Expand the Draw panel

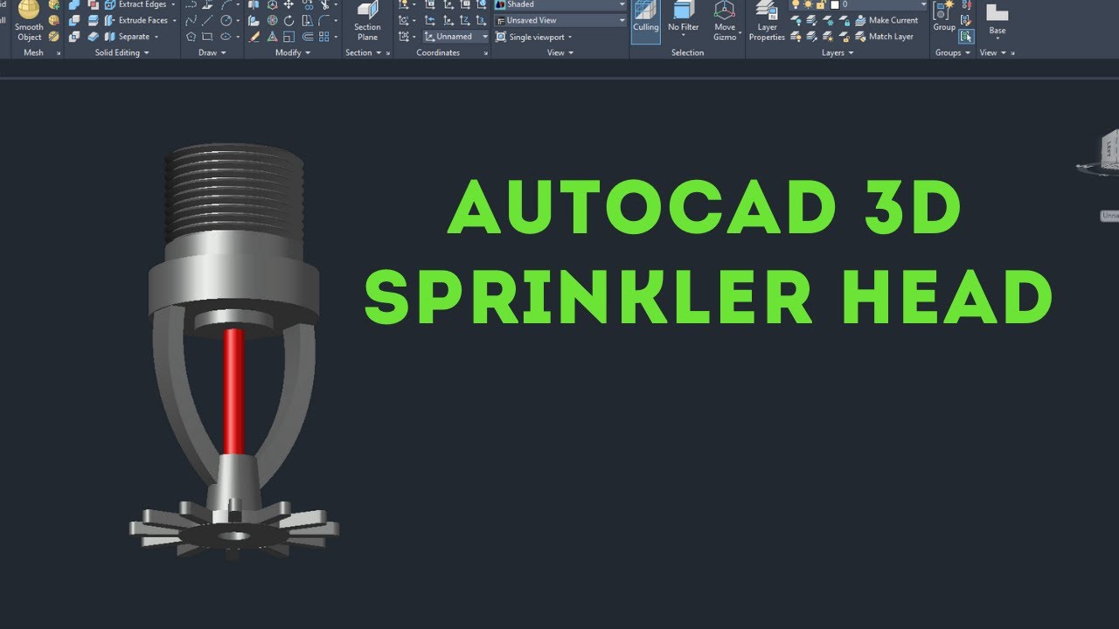point(212,52)
